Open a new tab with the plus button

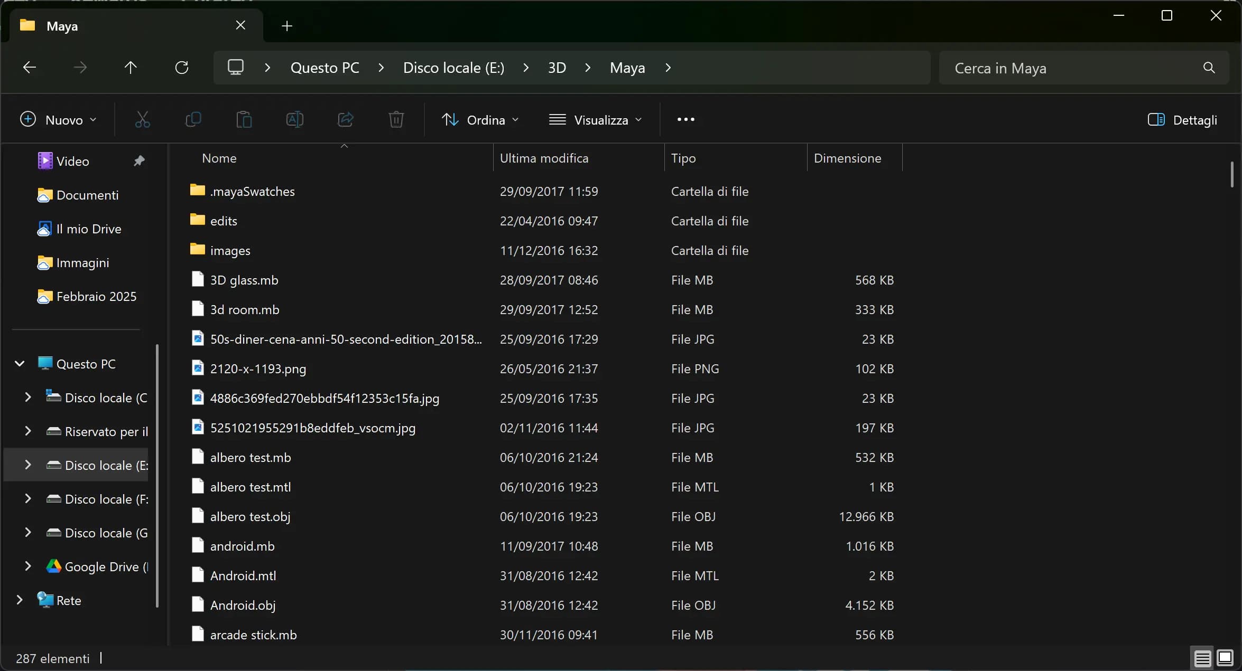(287, 26)
